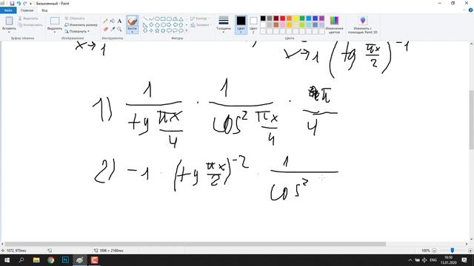Click the Brushes (Кисти) icon
The image size is (474, 266).
pos(132,21)
